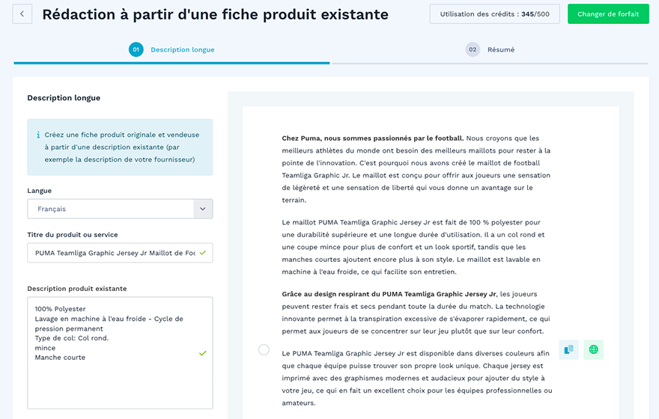Screen dimensions: 659x419
Task: Click the 'Langue' label
Action: [40, 191]
